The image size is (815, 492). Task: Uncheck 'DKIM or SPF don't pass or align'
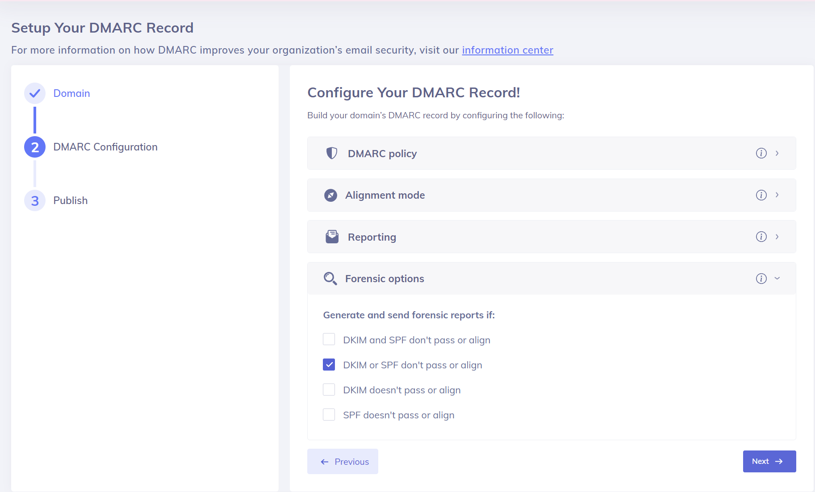pos(329,365)
